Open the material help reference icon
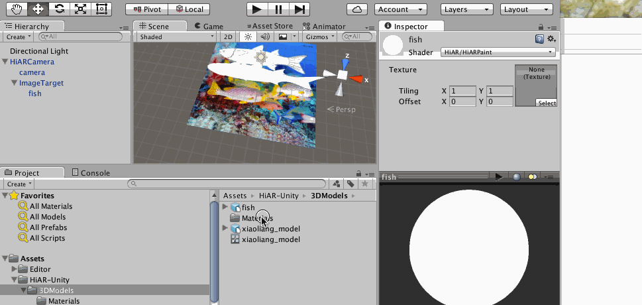This screenshot has width=642, height=305. point(539,40)
